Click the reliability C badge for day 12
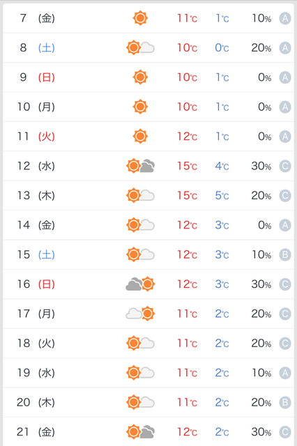 284,166
